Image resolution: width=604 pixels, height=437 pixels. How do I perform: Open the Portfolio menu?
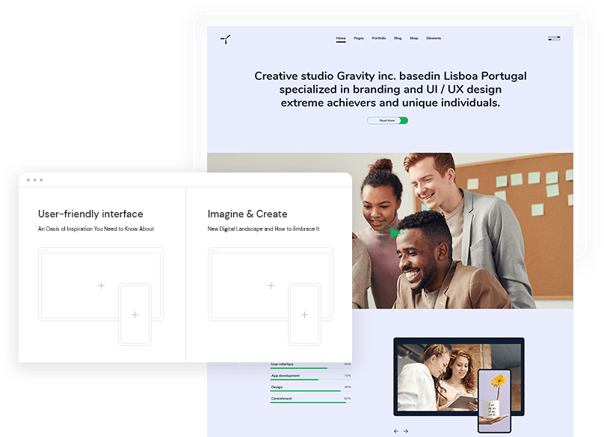click(379, 38)
